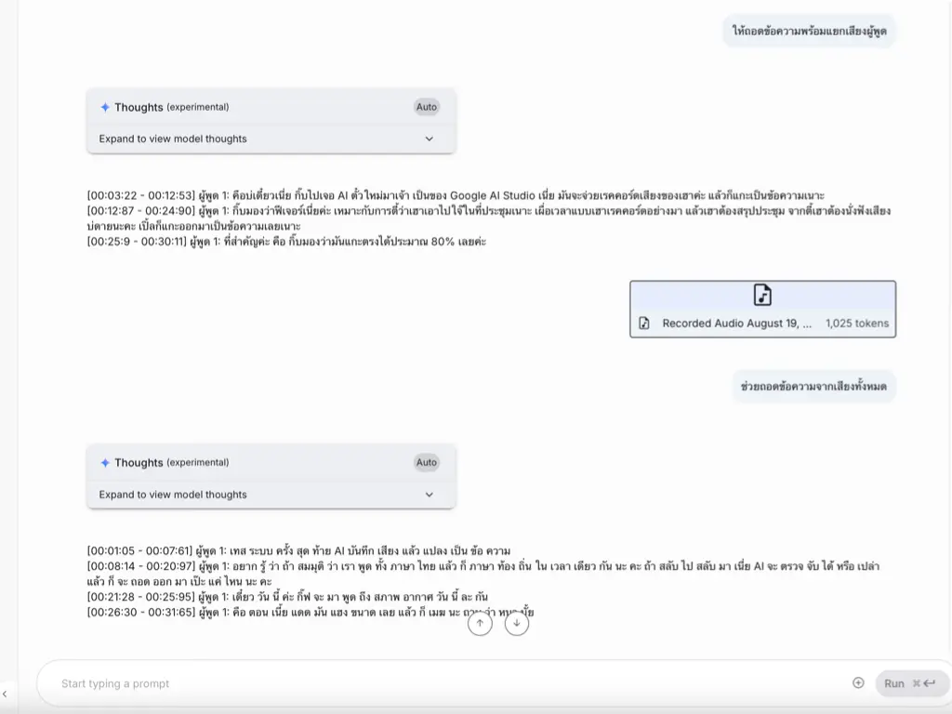This screenshot has height=714, width=952.
Task: Click the down arrow to jump to next turn
Action: [517, 624]
